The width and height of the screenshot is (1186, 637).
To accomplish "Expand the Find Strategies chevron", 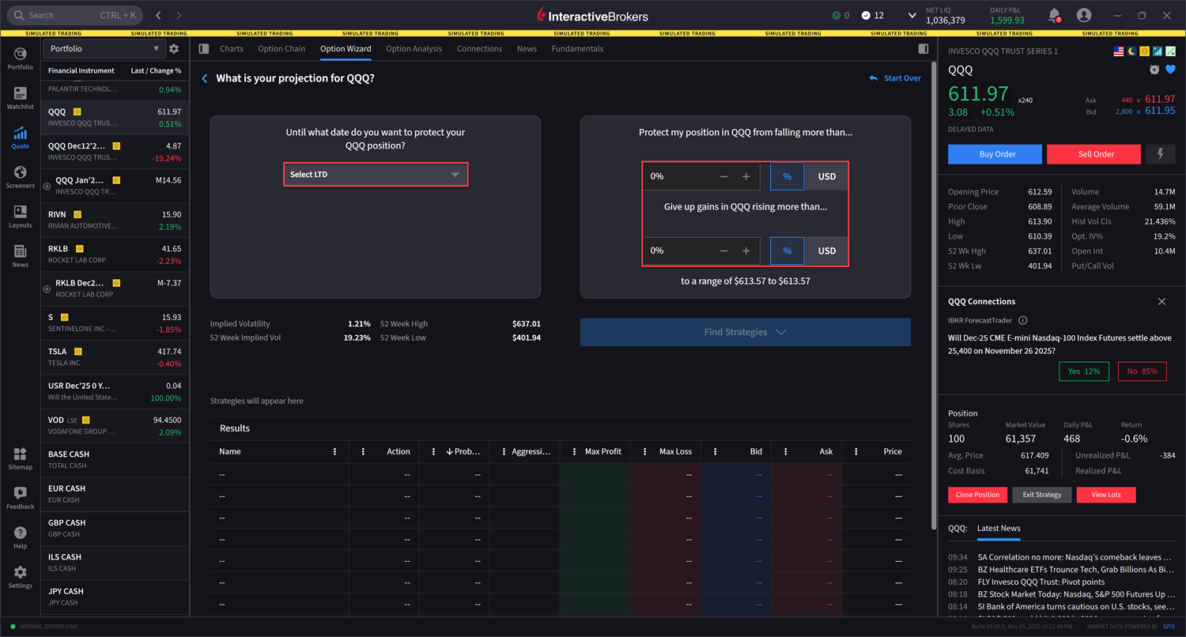I will click(780, 332).
